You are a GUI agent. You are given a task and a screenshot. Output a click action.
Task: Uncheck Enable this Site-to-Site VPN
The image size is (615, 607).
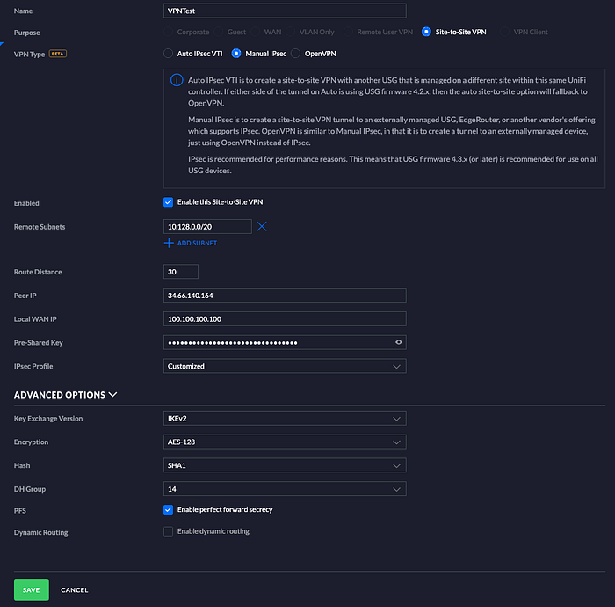tap(169, 202)
